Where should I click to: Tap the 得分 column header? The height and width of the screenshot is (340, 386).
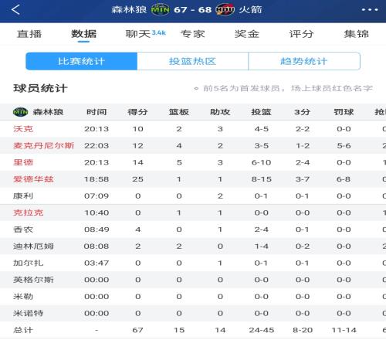[x=137, y=112]
